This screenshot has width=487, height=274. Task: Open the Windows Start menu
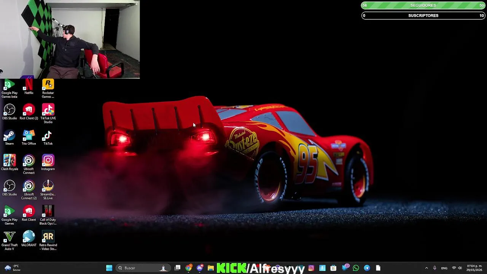click(109, 268)
